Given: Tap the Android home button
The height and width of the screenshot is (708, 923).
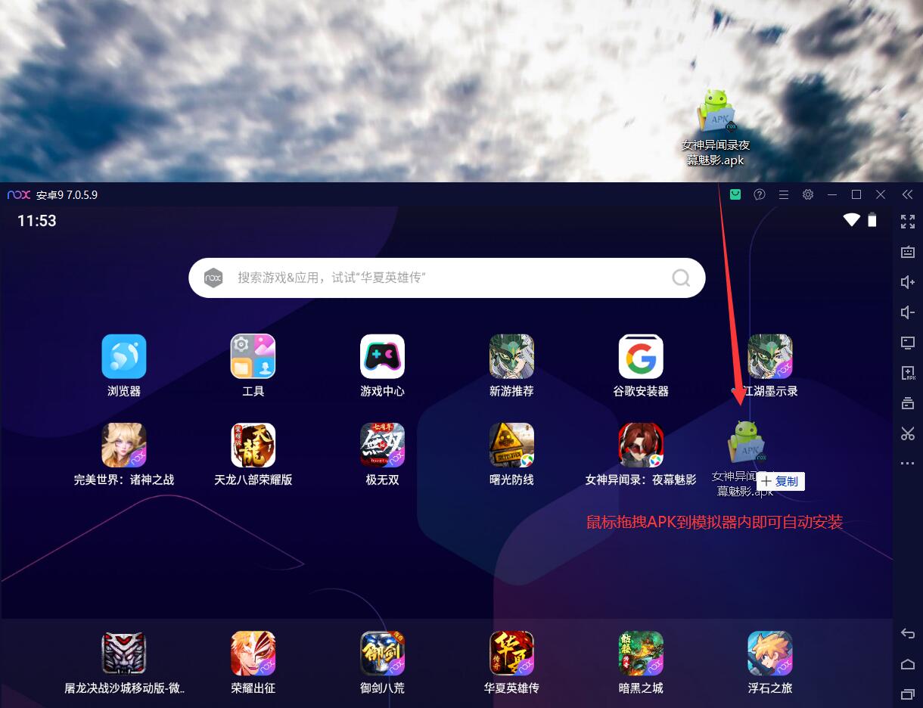Looking at the screenshot, I should pyautogui.click(x=908, y=663).
